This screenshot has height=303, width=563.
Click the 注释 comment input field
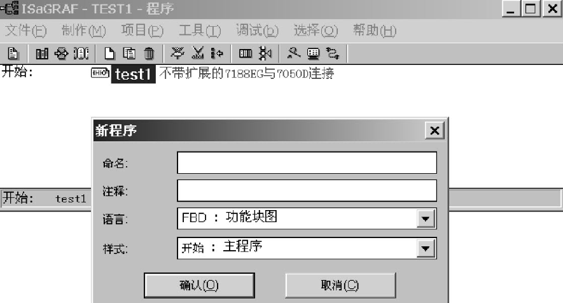307,190
